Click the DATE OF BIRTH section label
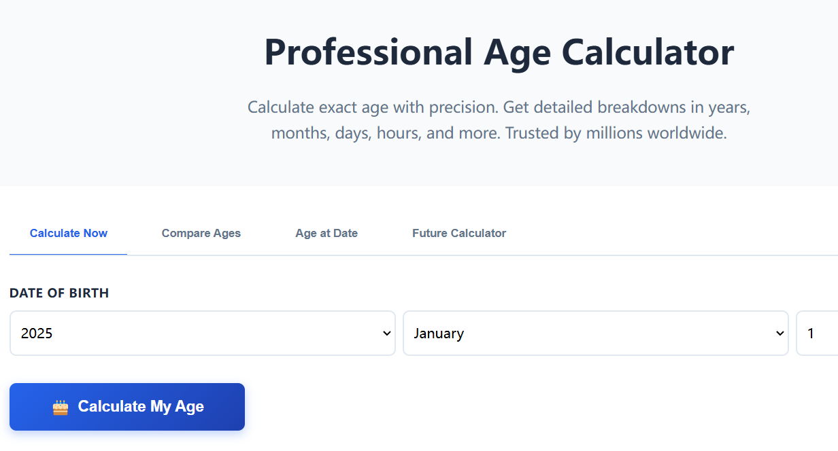Screen dimensions: 838x451 [x=59, y=293]
